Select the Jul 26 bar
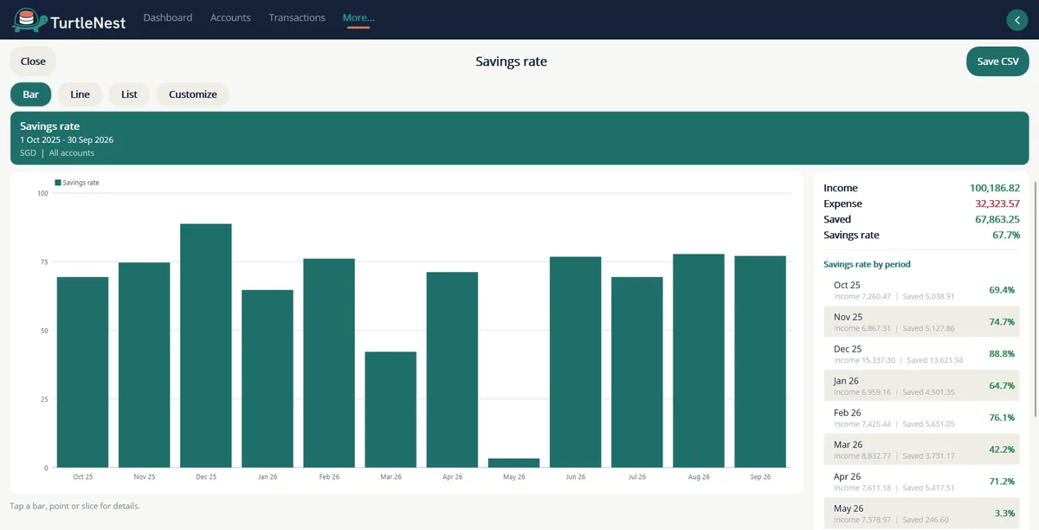Viewport: 1039px width, 530px height. click(637, 372)
